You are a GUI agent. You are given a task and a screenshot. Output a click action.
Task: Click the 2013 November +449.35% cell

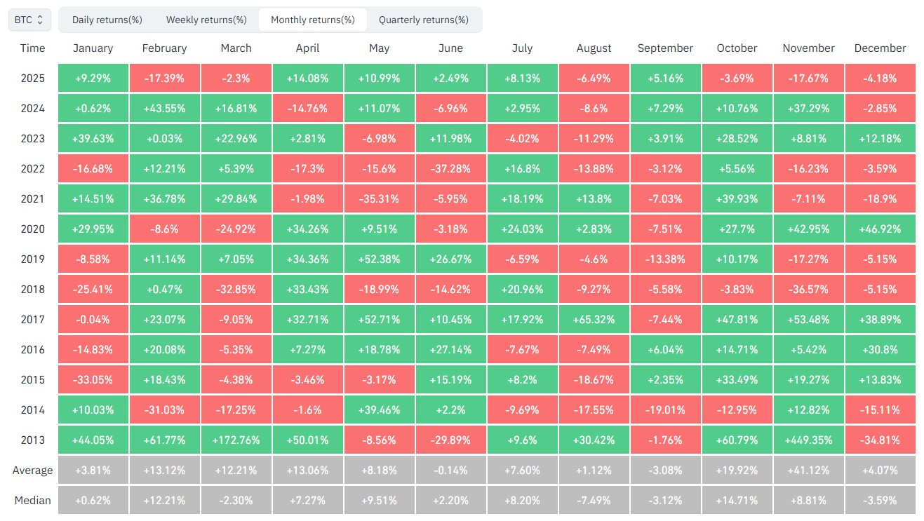tap(808, 440)
